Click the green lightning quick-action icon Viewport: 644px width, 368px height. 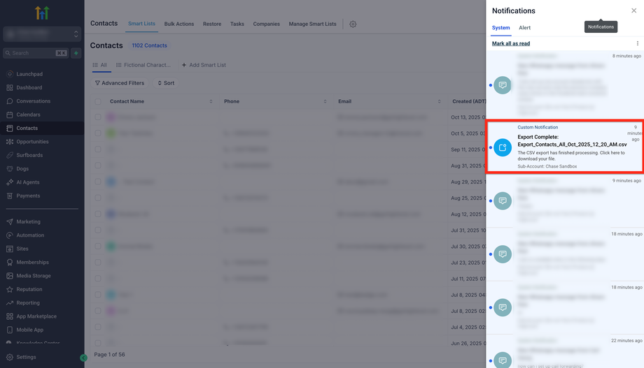(x=76, y=53)
